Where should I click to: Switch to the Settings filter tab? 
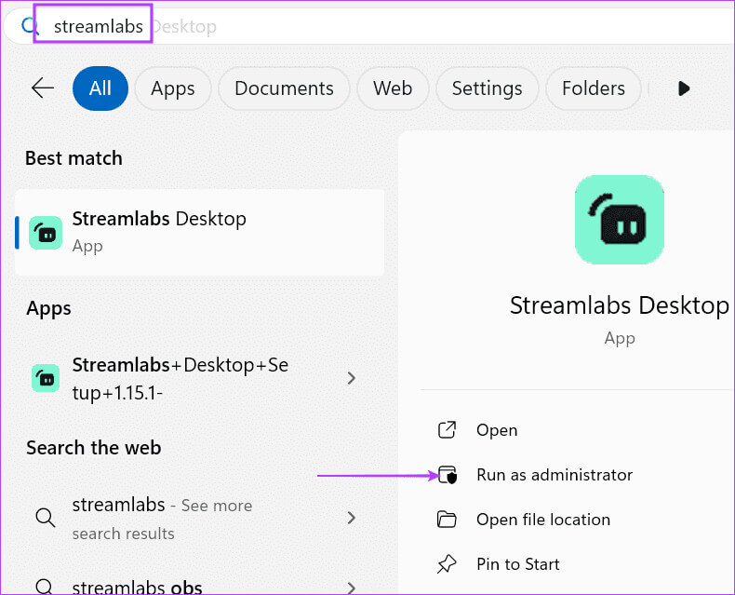(x=487, y=88)
